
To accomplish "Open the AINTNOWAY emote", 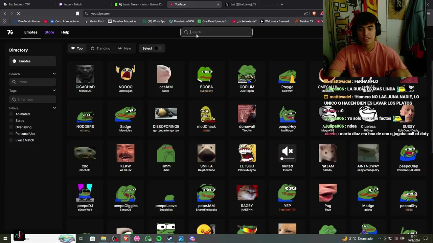I will [368, 158].
